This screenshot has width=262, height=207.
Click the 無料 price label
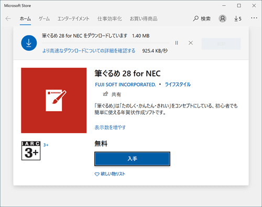pos(101,144)
